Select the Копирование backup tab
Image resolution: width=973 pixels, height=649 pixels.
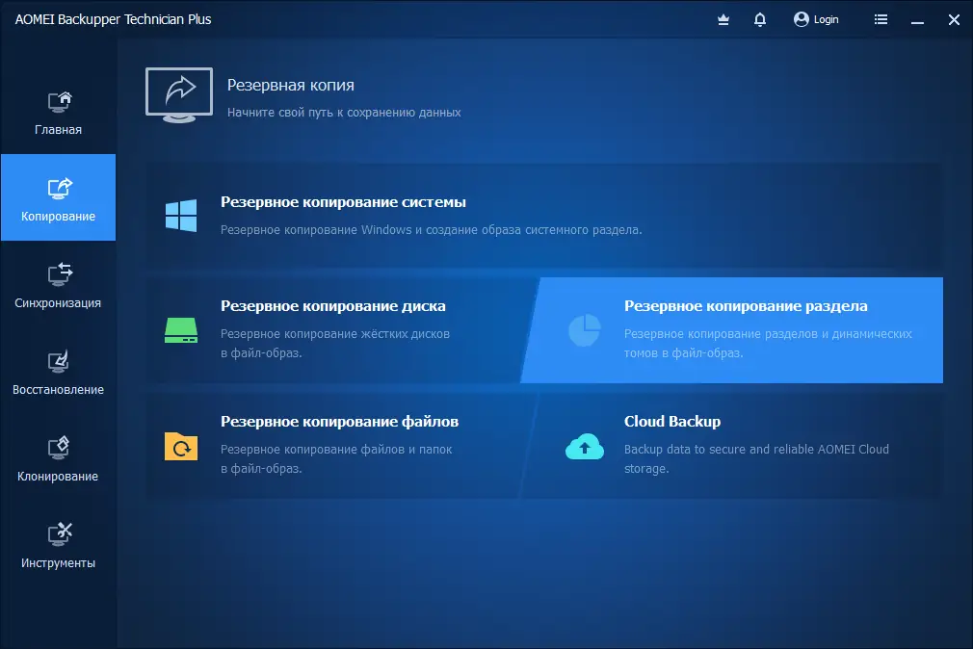click(59, 197)
